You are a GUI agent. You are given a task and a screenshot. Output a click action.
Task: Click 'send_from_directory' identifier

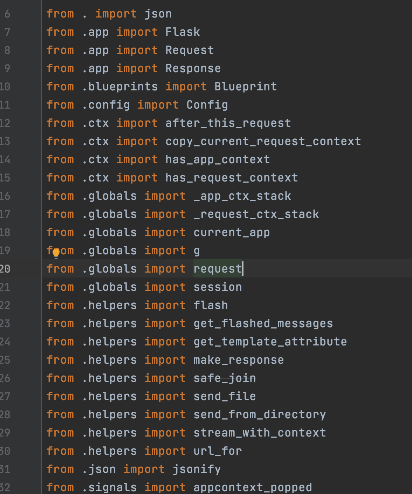[260, 414]
